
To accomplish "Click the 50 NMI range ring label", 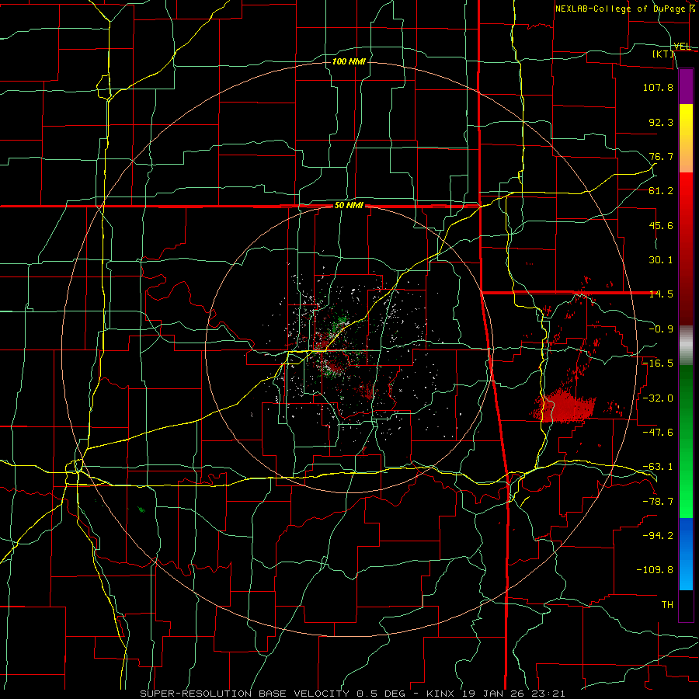I will 349,206.
